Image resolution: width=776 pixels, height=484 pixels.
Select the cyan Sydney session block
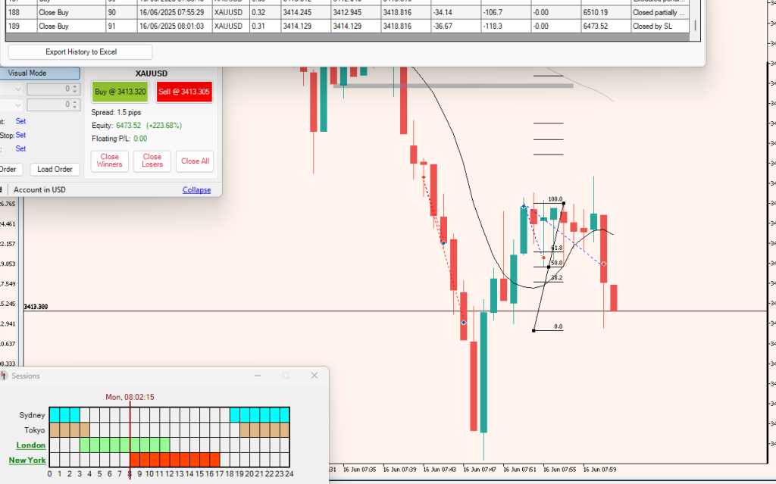click(64, 415)
